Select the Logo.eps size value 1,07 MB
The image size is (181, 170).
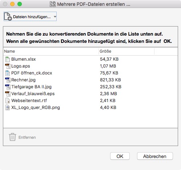pyautogui.click(x=108, y=66)
